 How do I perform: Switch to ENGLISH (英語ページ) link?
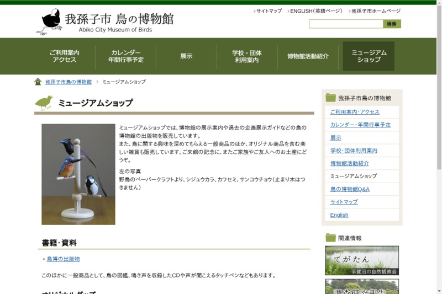tap(315, 11)
